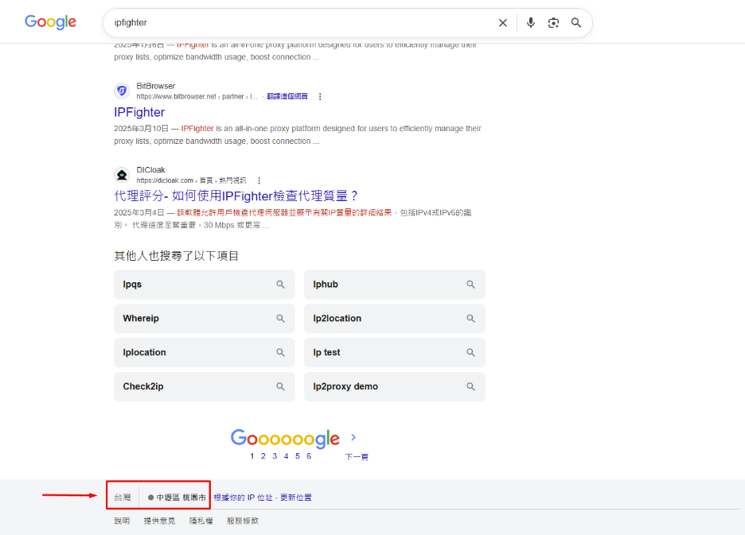Image resolution: width=745 pixels, height=535 pixels.
Task: Go to results page 4
Action: [x=286, y=456]
